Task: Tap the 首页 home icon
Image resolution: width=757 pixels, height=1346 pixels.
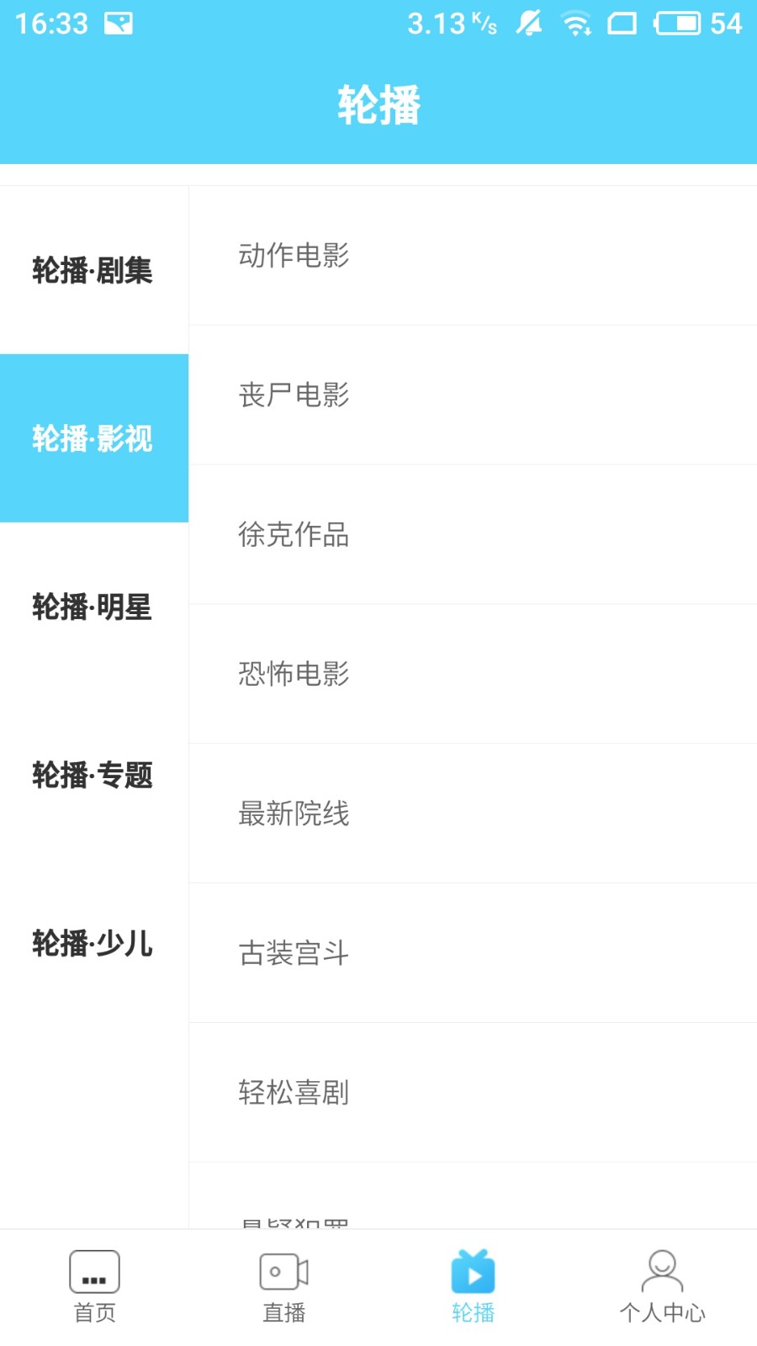Action: (x=94, y=1271)
